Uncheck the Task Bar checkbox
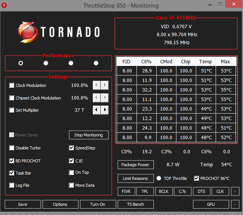Screen dimensions: 243x215 [12, 173]
